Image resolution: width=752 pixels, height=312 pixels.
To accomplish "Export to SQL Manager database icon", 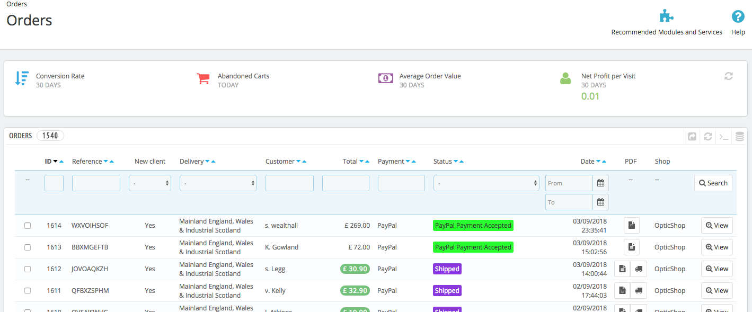I will click(x=739, y=136).
